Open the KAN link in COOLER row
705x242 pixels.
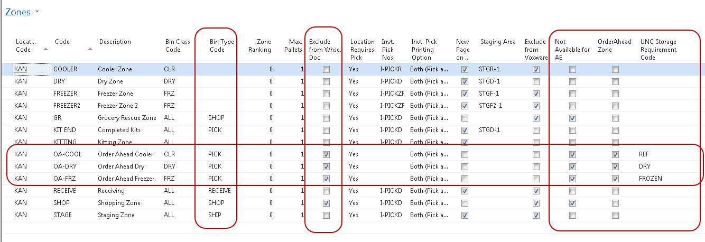pos(21,69)
